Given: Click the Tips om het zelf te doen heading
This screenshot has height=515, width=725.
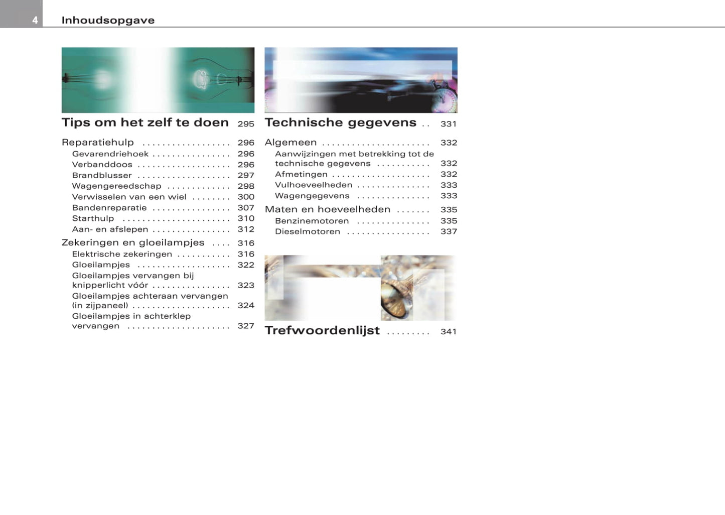Looking at the screenshot, I should tap(145, 123).
